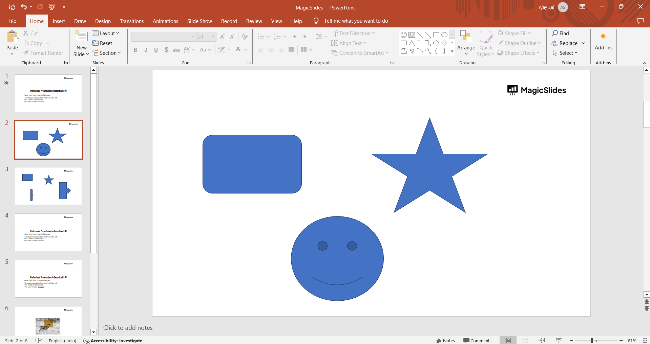The width and height of the screenshot is (650, 344).
Task: Click the Paste clipboard icon
Action: (x=12, y=37)
